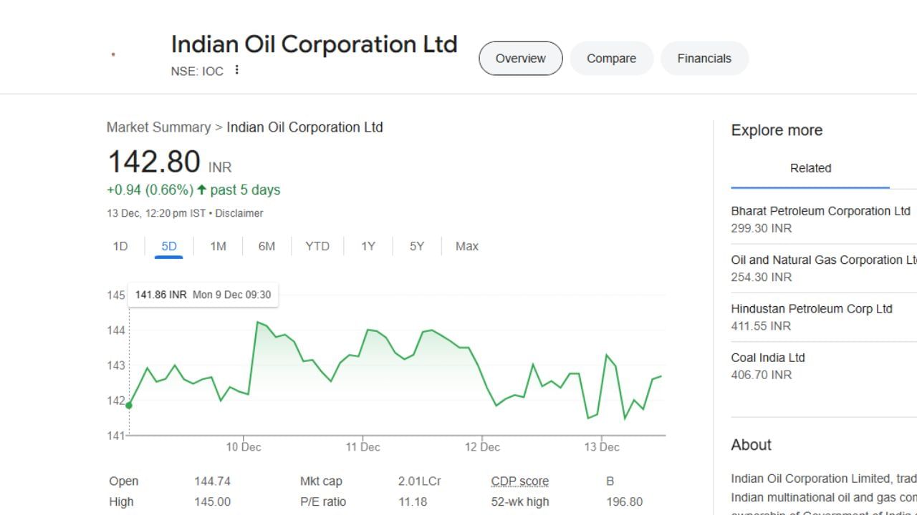The height and width of the screenshot is (515, 917).
Task: Click the 13 Dec date label on chart
Action: click(x=602, y=447)
